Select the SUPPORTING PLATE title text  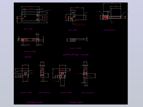pos(76,55)
